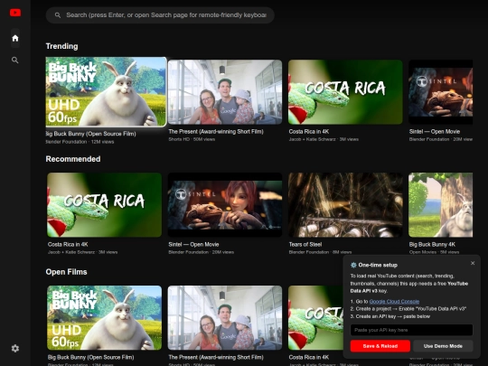Choose Use Demo Mode button
488x366 pixels.
(x=443, y=346)
